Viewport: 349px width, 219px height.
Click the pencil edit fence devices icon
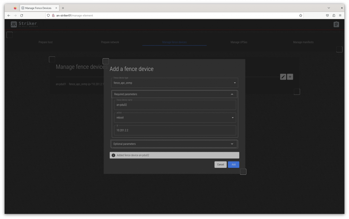pyautogui.click(x=283, y=77)
